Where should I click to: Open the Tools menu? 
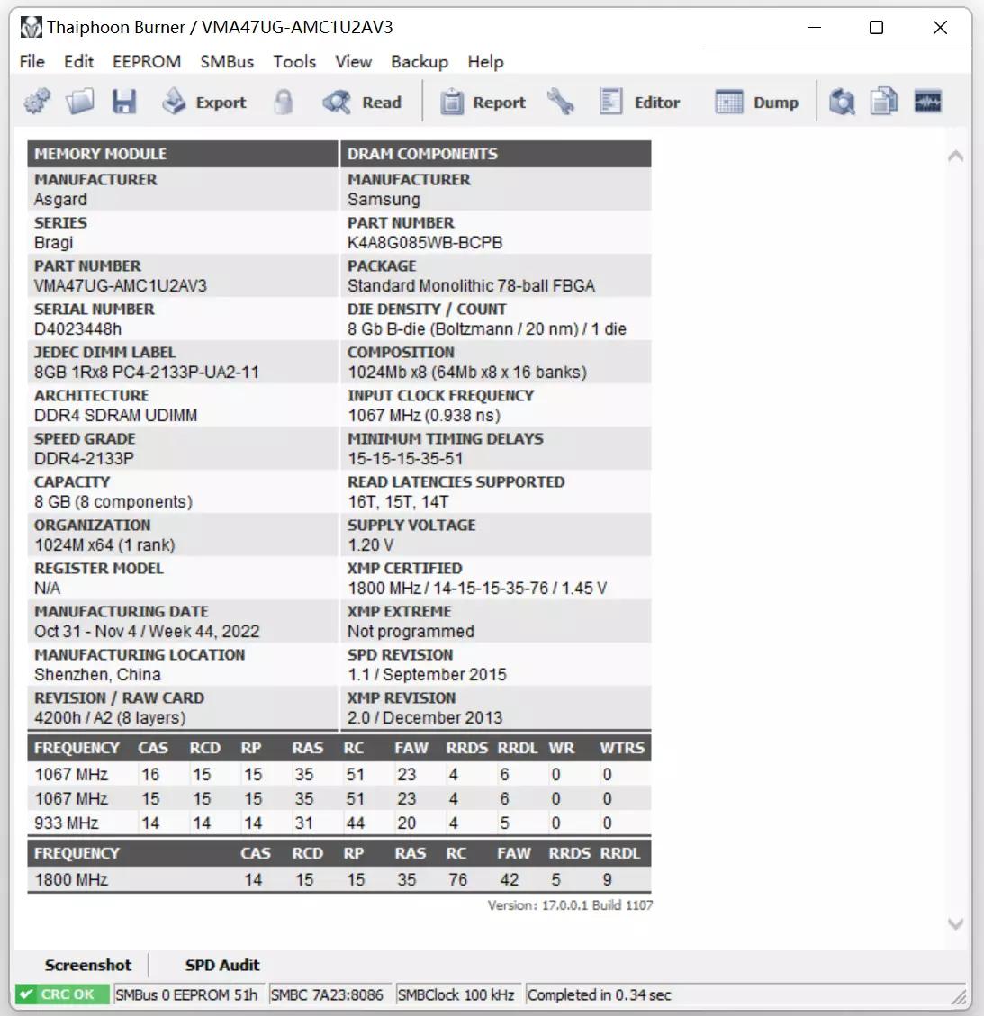294,61
